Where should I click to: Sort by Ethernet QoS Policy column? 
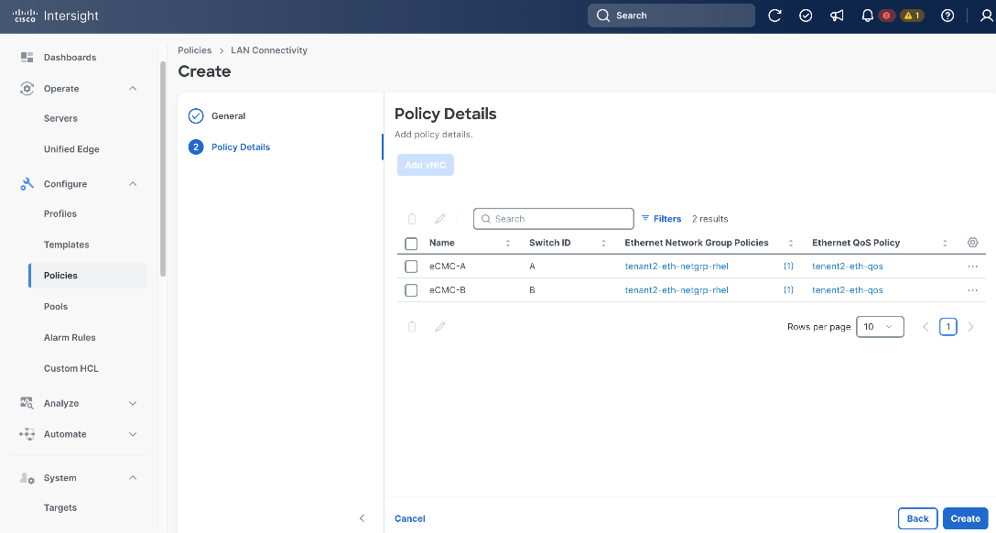click(x=945, y=243)
